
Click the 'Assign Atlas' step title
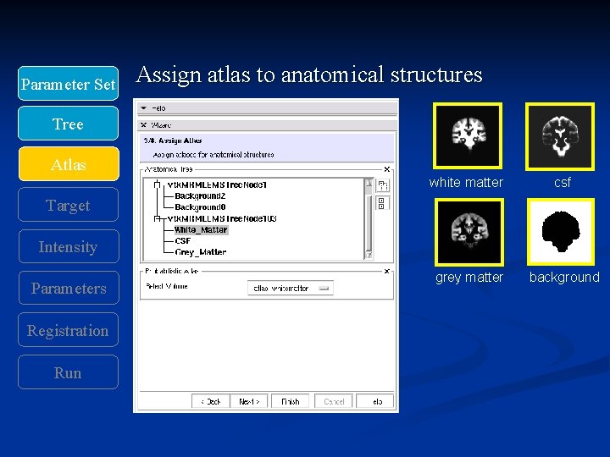pos(173,140)
